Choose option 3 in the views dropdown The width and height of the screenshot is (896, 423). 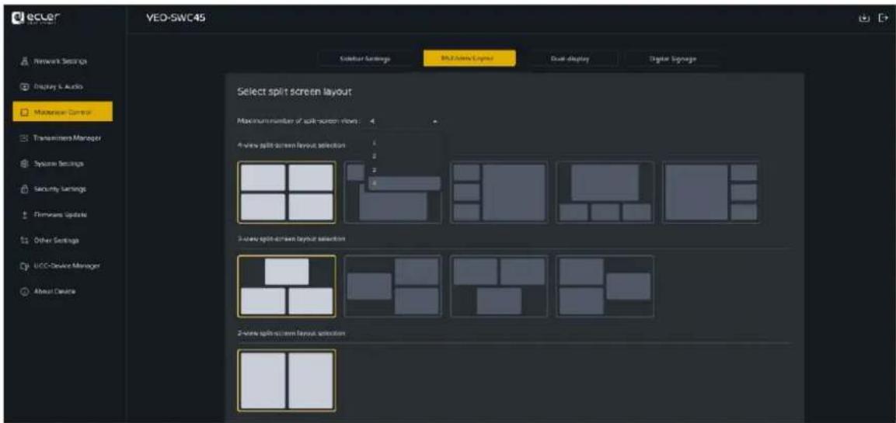pos(403,169)
